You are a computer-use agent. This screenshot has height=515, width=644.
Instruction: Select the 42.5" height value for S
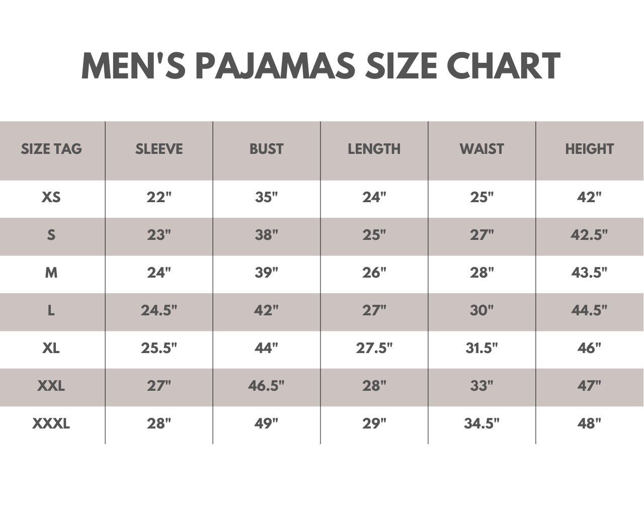pyautogui.click(x=589, y=235)
